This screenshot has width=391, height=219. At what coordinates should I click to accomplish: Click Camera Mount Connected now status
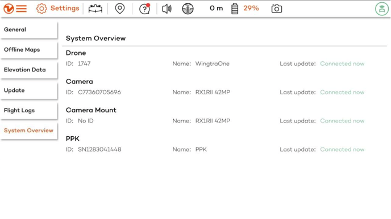pos(342,121)
